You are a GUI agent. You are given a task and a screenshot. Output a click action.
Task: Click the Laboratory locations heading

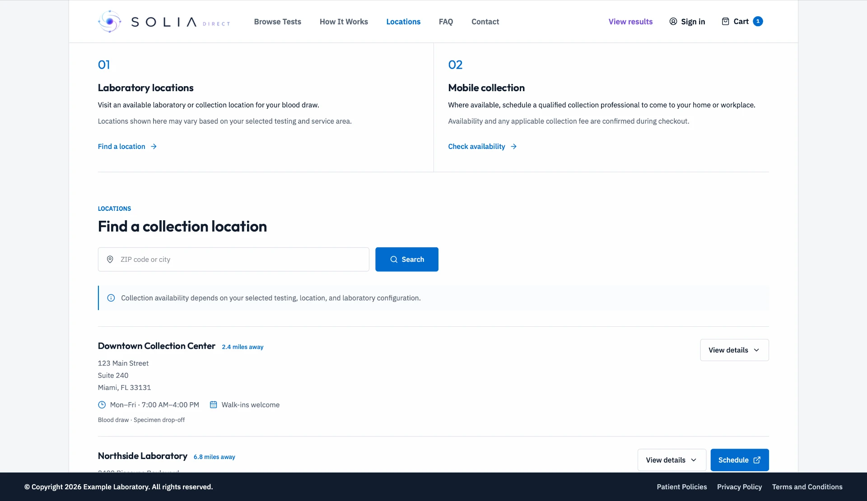click(145, 88)
